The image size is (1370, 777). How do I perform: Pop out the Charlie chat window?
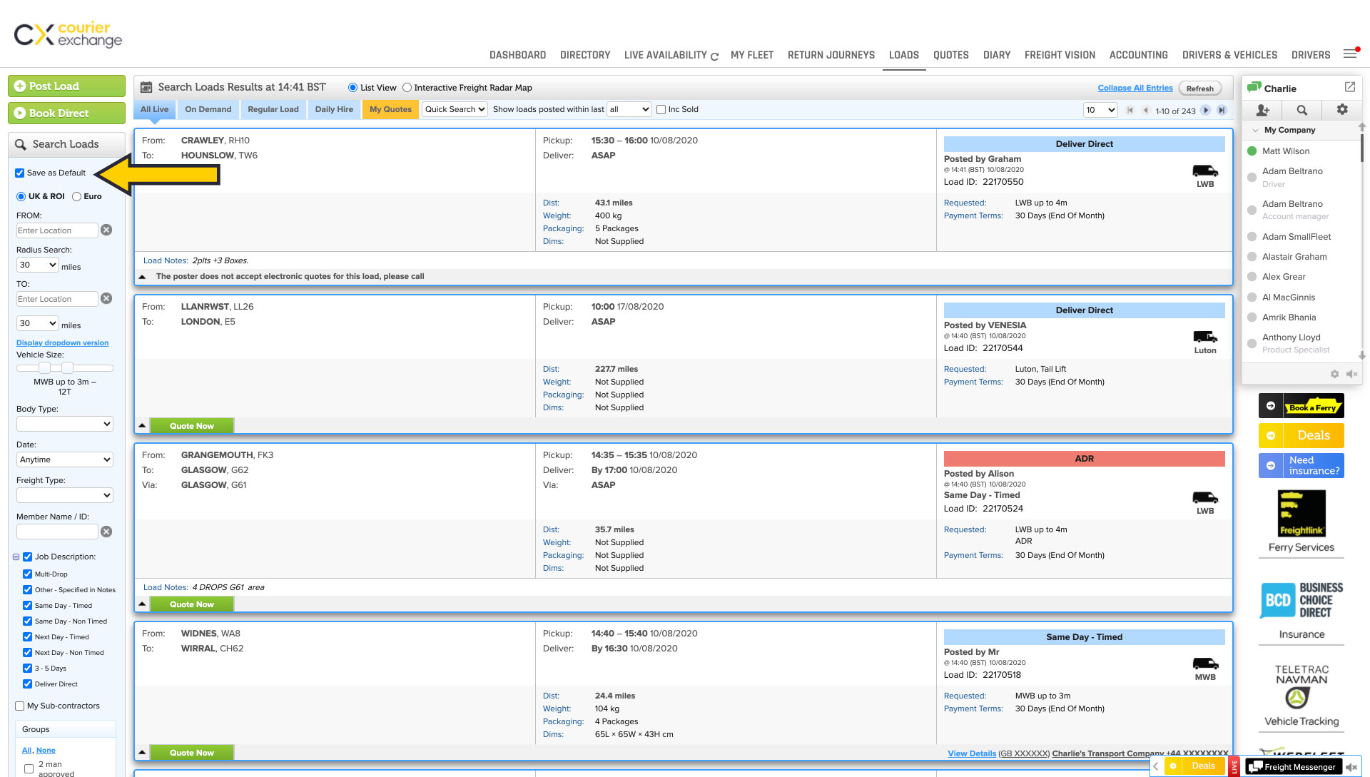click(1350, 87)
